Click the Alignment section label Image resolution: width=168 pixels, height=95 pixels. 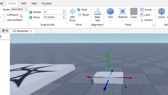click(97, 25)
